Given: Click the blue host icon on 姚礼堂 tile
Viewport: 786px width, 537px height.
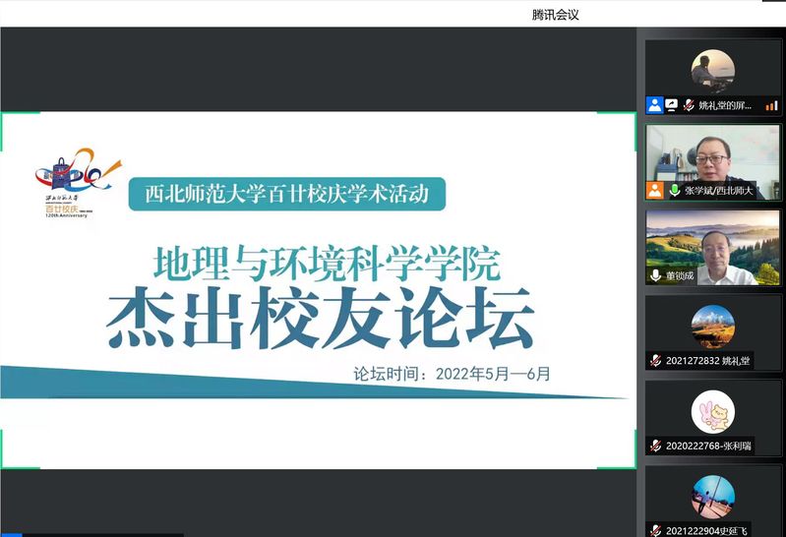Looking at the screenshot, I should tap(655, 105).
